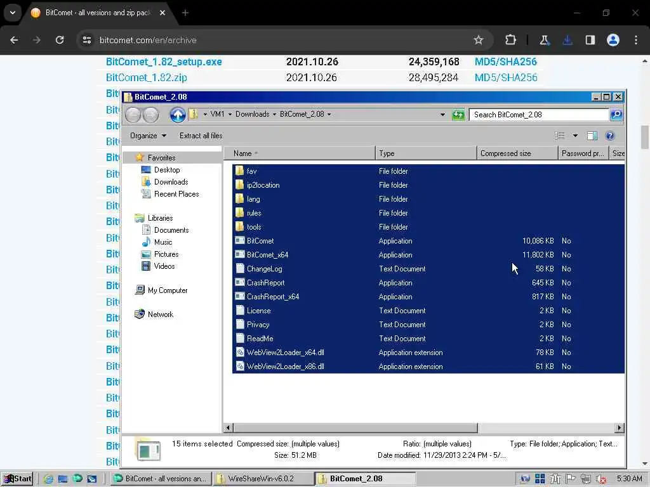Open Chrome three-dot menu
Screen dimensions: 650x487
[636, 40]
